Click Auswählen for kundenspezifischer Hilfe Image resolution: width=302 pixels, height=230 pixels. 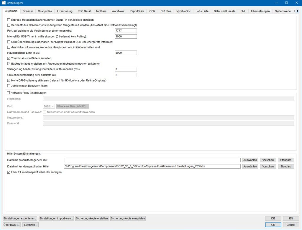coord(250,167)
